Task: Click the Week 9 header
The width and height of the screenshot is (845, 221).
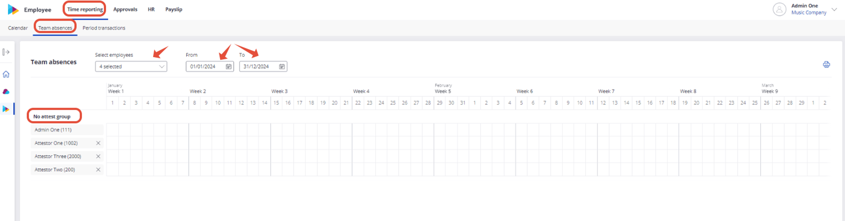Action: 770,91
